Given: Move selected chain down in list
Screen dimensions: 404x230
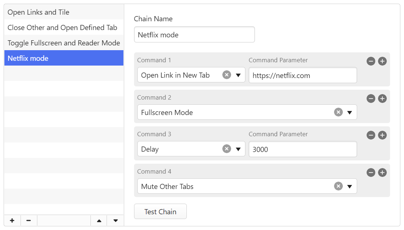Looking at the screenshot, I should 115,221.
